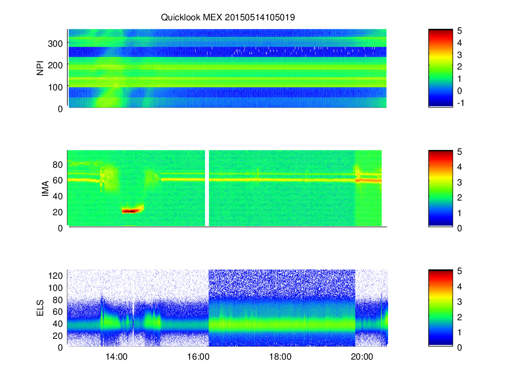Click the colorbar beside the IMA panel

pos(440,188)
